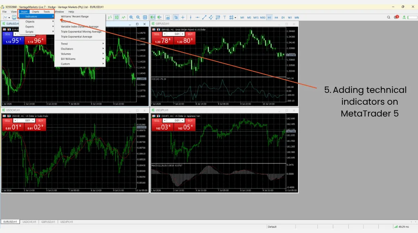Expand the Bill Williams submenu
Viewport: 418px width, 233px height.
80,59
